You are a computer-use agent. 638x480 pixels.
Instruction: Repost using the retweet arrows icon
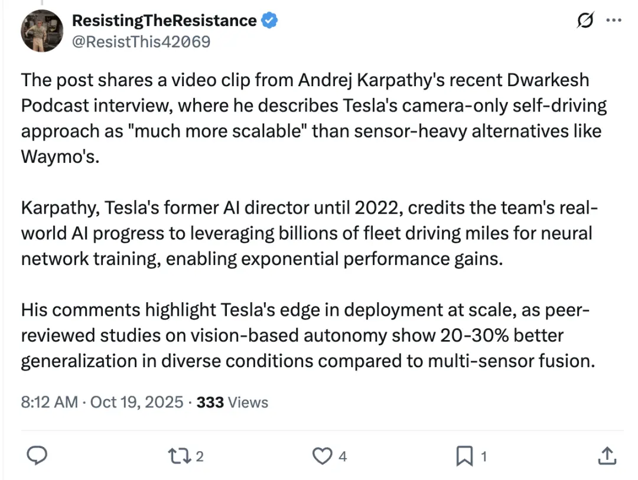pyautogui.click(x=177, y=455)
